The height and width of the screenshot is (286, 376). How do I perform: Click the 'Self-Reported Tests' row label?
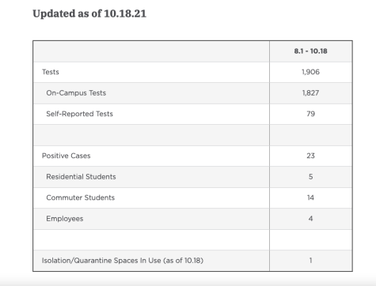coord(79,114)
